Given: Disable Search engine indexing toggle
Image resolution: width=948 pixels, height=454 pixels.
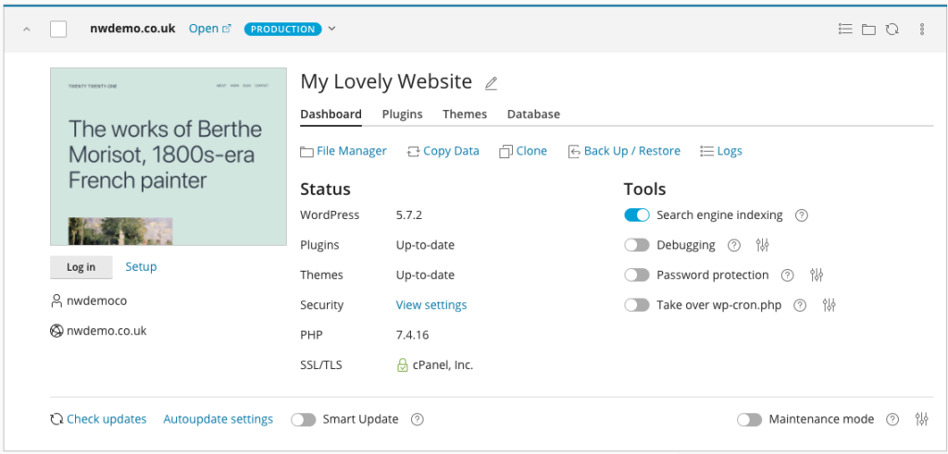Looking at the screenshot, I should point(637,215).
